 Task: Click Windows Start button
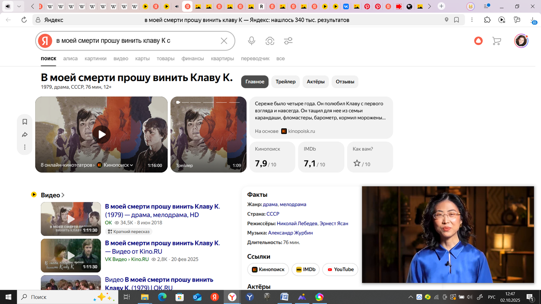click(8, 297)
